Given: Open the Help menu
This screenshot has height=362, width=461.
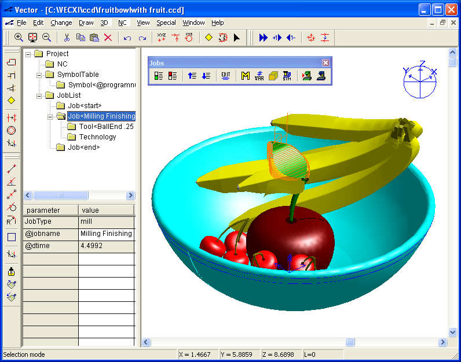Looking at the screenshot, I should [x=218, y=23].
